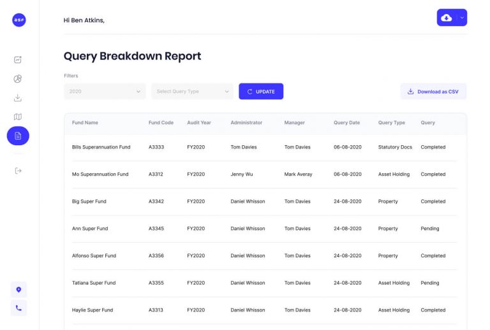Open the pie chart analytics icon
The height and width of the screenshot is (330, 490).
[18, 79]
